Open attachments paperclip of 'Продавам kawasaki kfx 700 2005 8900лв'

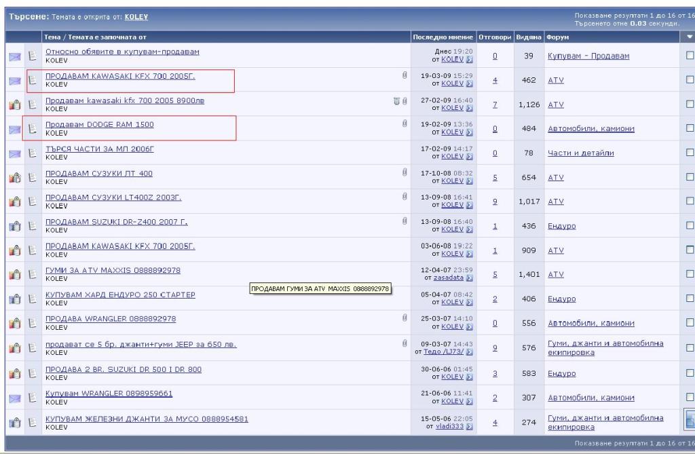[405, 101]
